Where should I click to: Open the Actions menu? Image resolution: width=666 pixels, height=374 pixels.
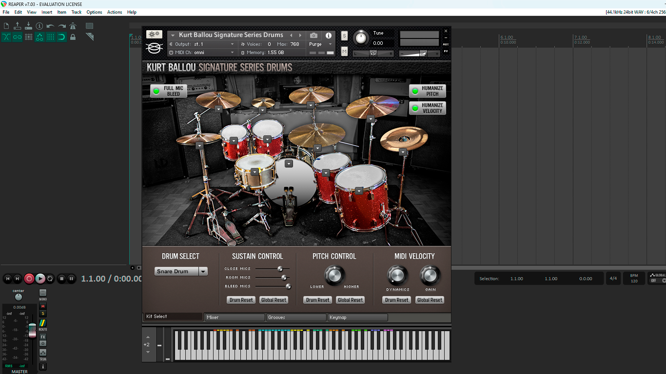tap(115, 12)
